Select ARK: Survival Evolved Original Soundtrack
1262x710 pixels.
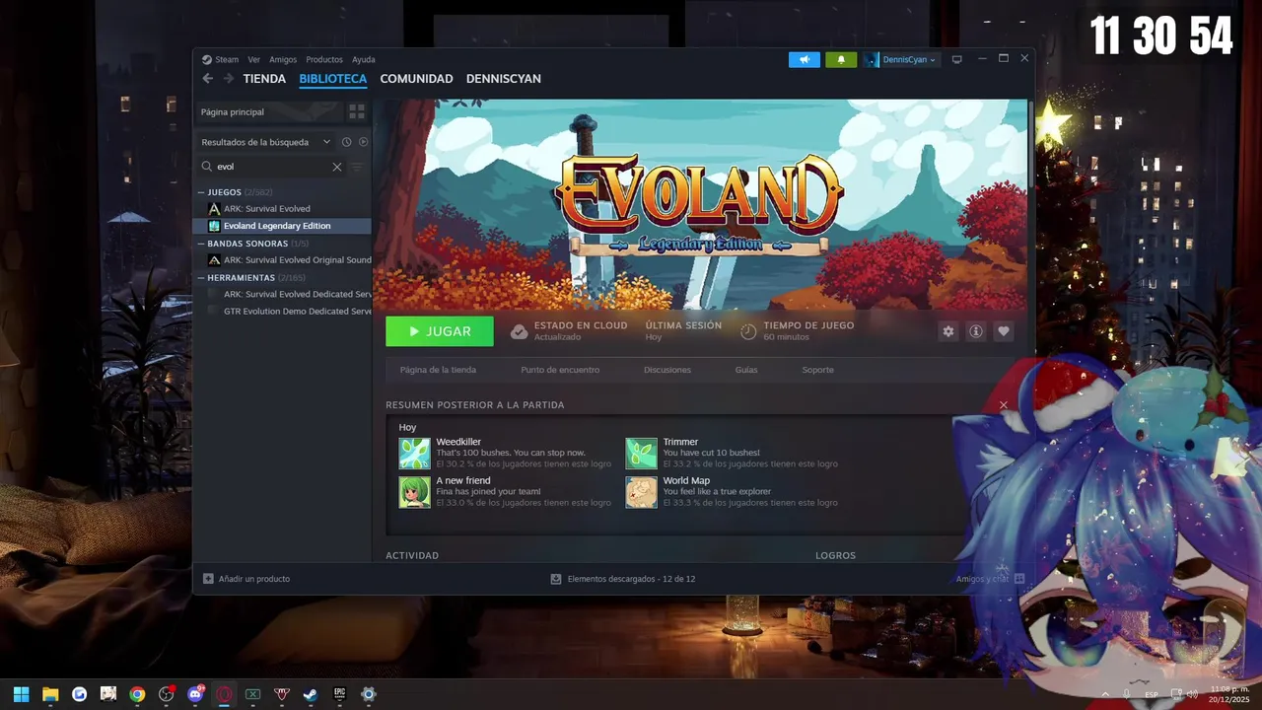282,260
